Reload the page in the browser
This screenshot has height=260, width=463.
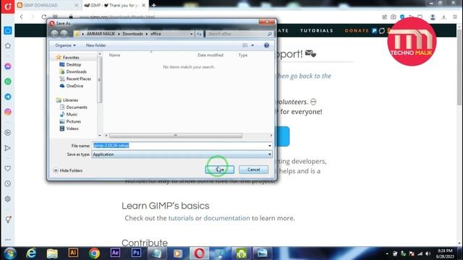(43, 17)
